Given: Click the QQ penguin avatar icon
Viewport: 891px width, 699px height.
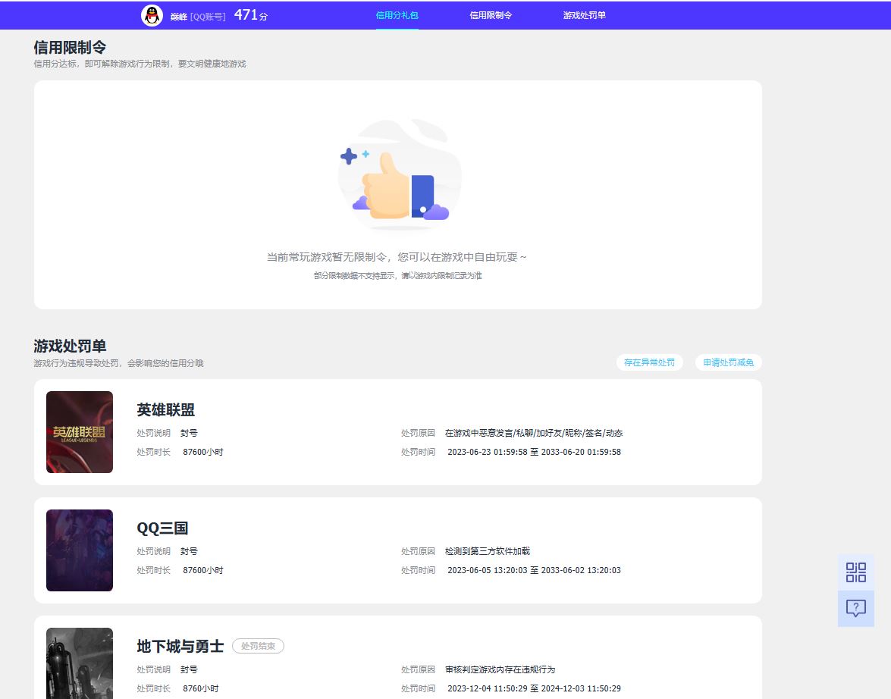Looking at the screenshot, I should pyautogui.click(x=152, y=15).
